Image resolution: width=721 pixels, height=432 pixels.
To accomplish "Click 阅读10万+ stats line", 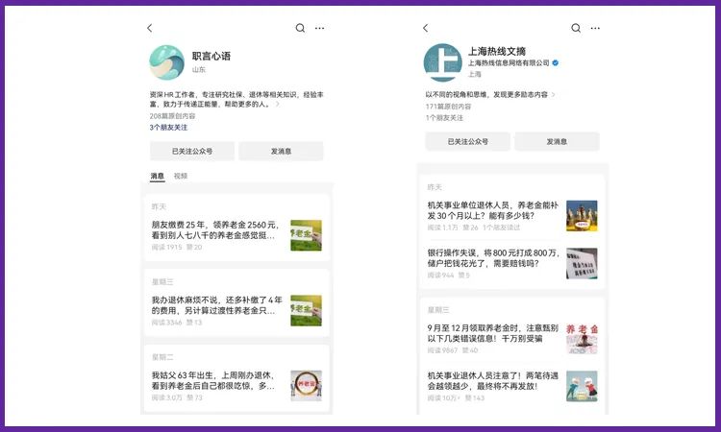I will click(456, 398).
